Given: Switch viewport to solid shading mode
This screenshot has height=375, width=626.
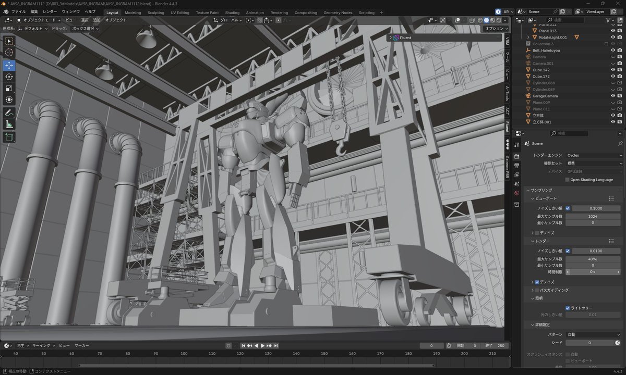Looking at the screenshot, I should pyautogui.click(x=486, y=20).
